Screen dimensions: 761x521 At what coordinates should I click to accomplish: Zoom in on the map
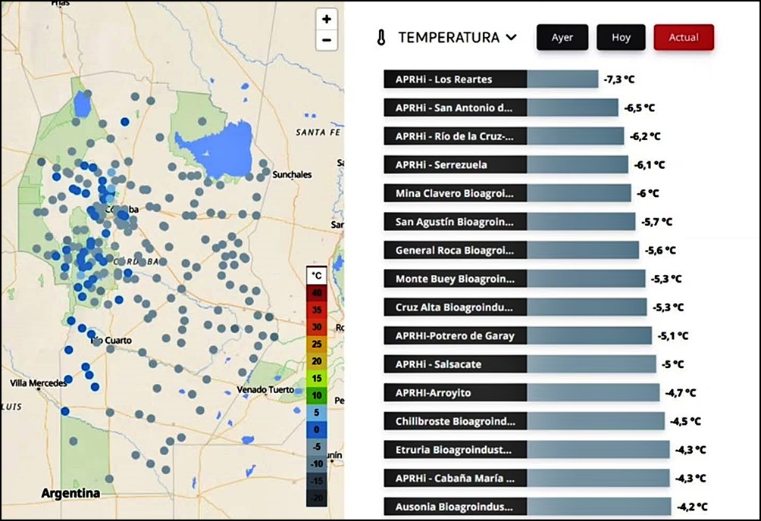[x=327, y=19]
